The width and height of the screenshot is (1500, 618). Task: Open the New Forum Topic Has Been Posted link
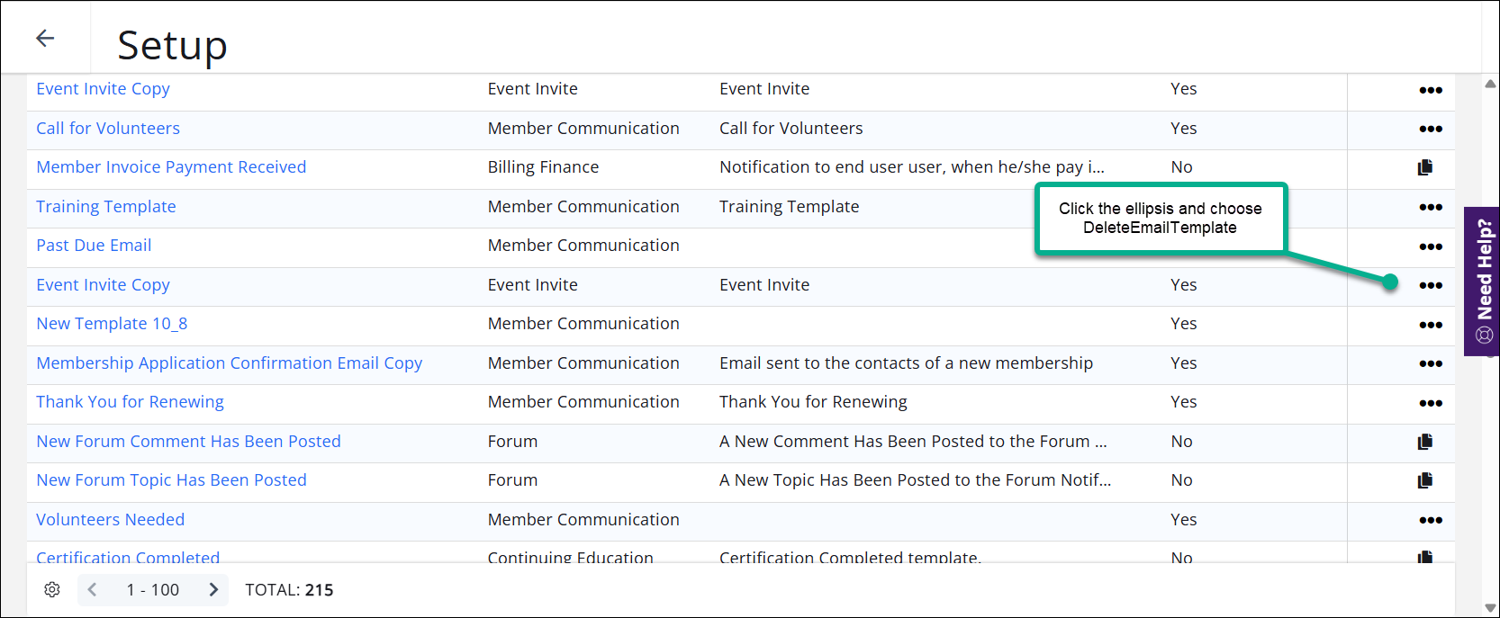click(x=171, y=480)
